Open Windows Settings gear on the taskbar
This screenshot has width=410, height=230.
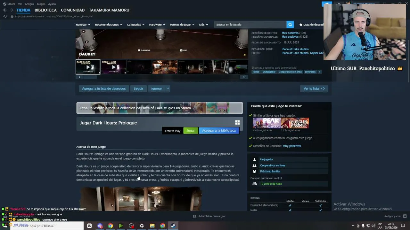coord(142,226)
